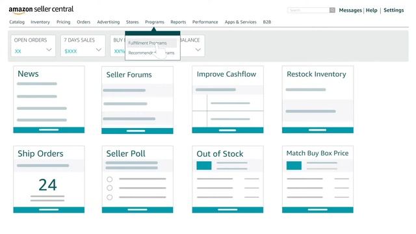Click the 24 in Ship Orders
Screen dimensions: 416x234
47,185
